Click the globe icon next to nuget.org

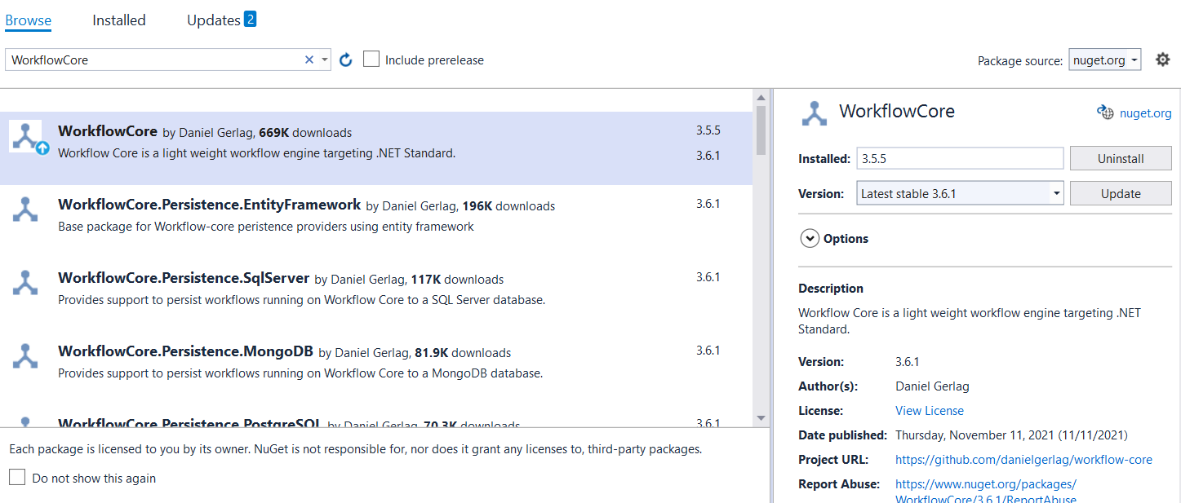coord(1105,113)
